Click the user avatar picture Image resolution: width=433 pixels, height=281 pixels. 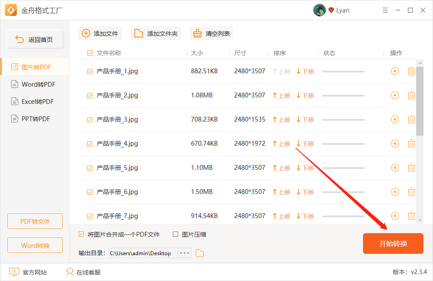pyautogui.click(x=319, y=10)
